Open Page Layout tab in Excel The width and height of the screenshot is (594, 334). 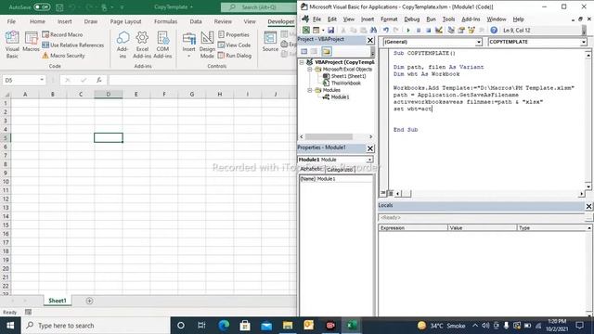pos(126,21)
